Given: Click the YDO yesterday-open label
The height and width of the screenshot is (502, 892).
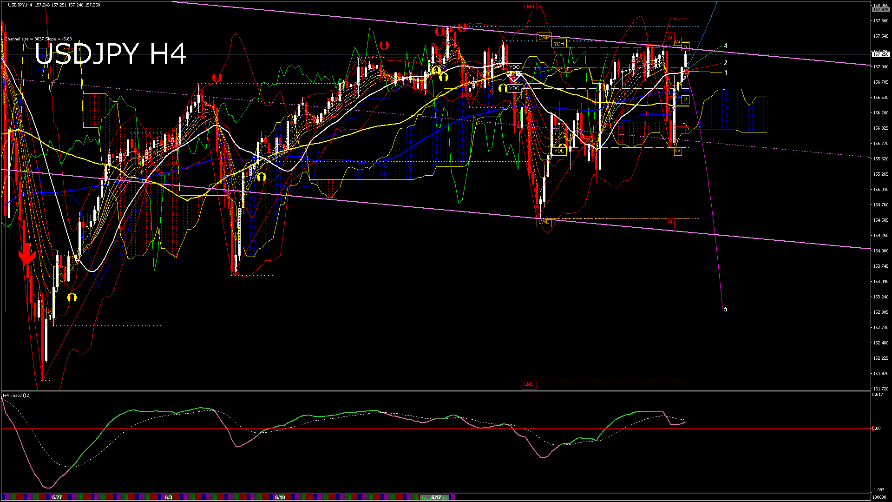Looking at the screenshot, I should point(514,67).
